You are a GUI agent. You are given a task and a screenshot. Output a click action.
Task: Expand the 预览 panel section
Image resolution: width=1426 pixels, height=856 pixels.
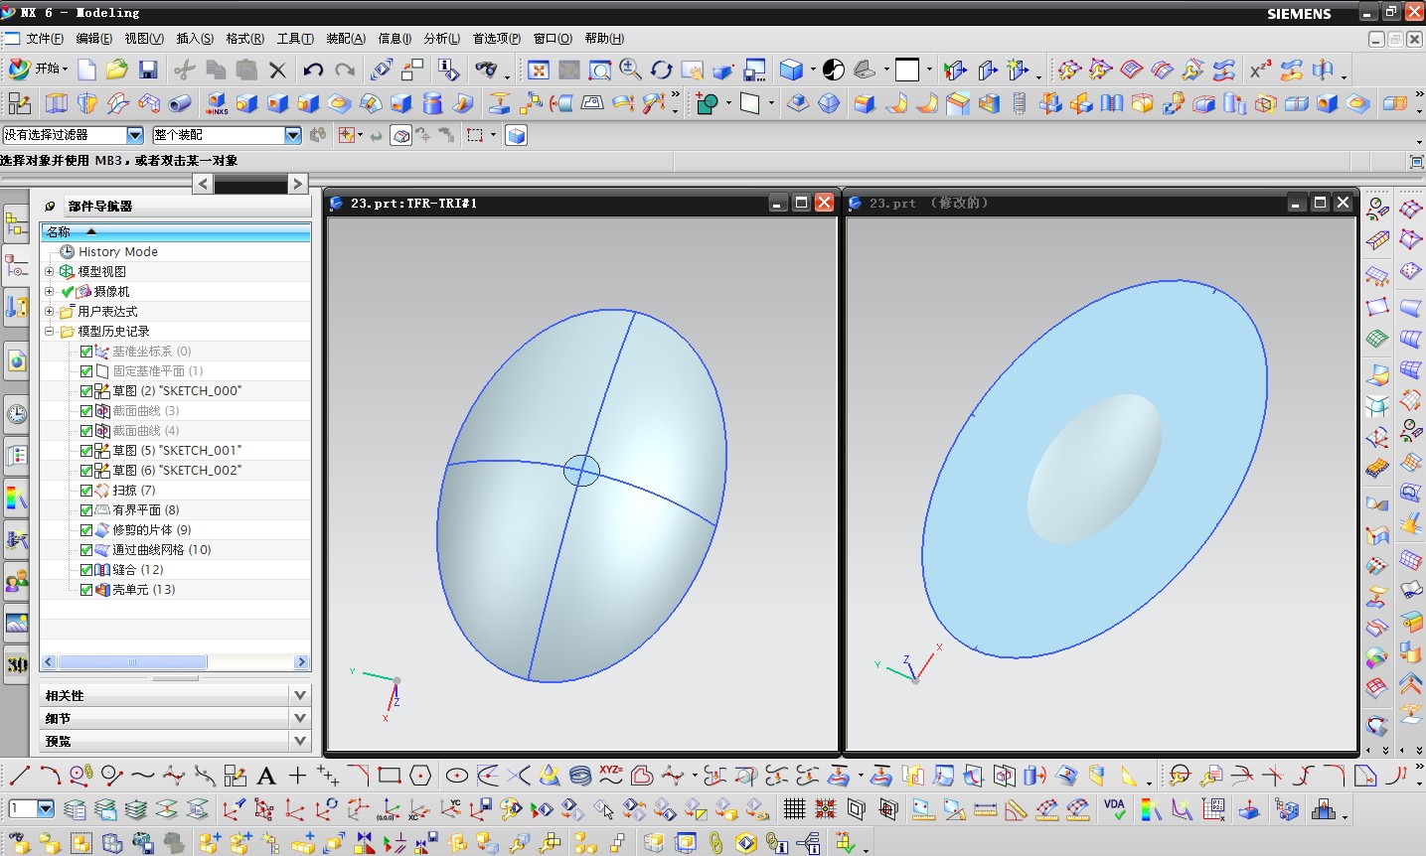click(300, 741)
